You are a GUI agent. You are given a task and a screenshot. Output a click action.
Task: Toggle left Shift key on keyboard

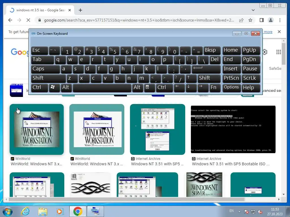pos(48,79)
